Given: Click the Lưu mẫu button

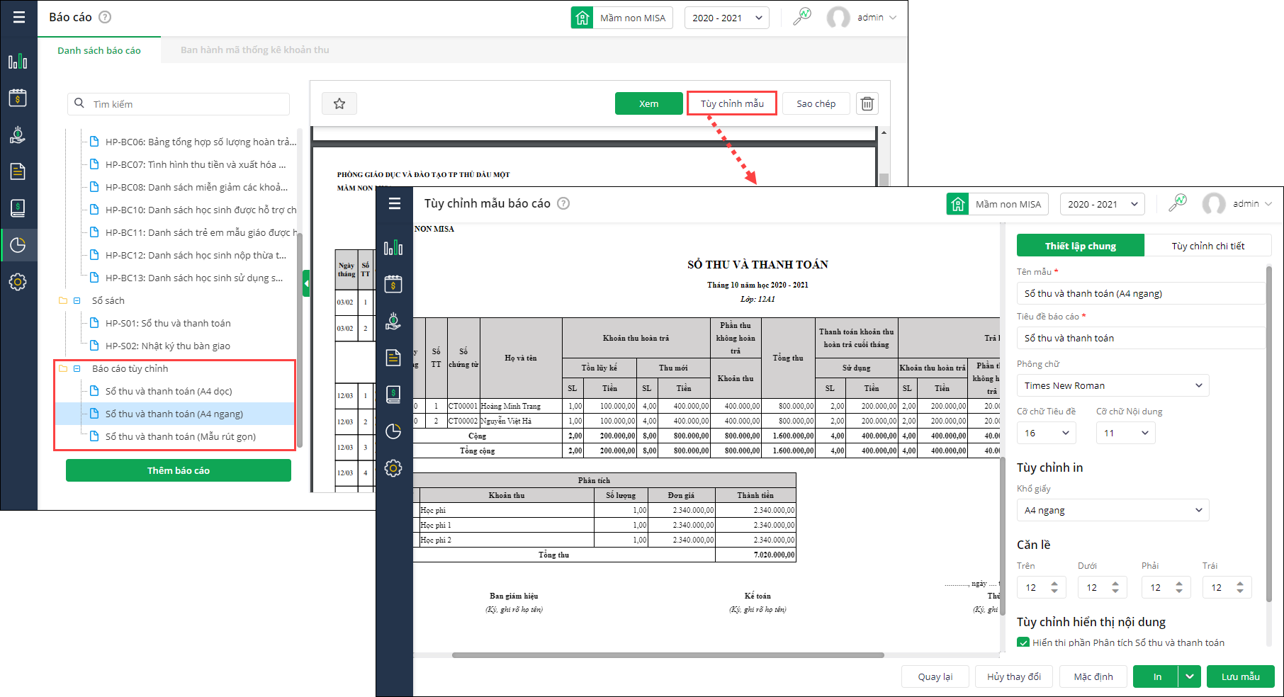Looking at the screenshot, I should (1240, 676).
